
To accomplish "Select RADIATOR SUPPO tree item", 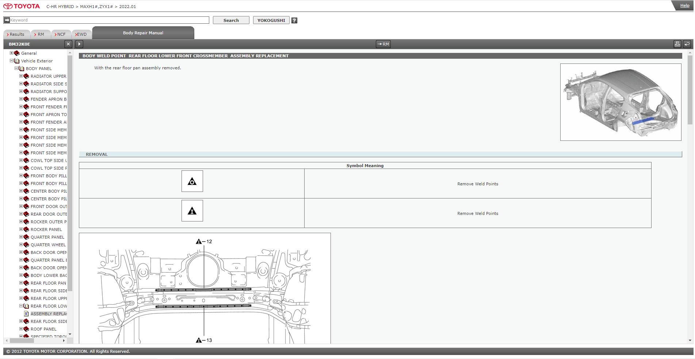I will 49,92.
